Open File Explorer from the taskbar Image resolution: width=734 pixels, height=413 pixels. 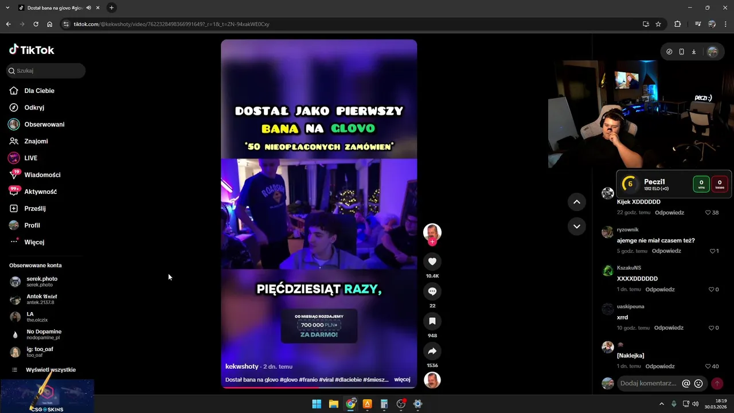click(334, 404)
